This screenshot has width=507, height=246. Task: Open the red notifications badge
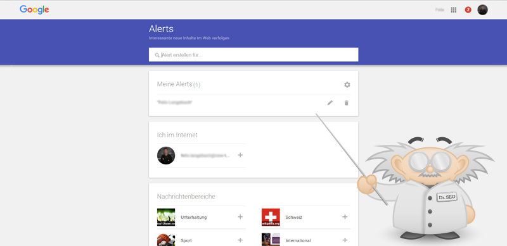[x=468, y=10]
